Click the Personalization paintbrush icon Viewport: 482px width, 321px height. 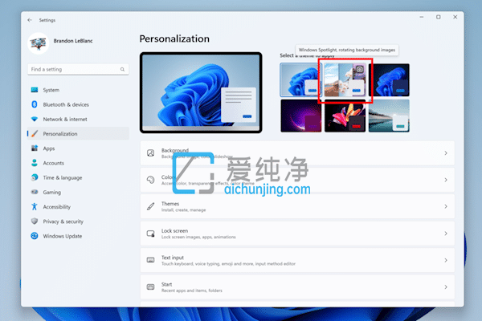coord(35,134)
